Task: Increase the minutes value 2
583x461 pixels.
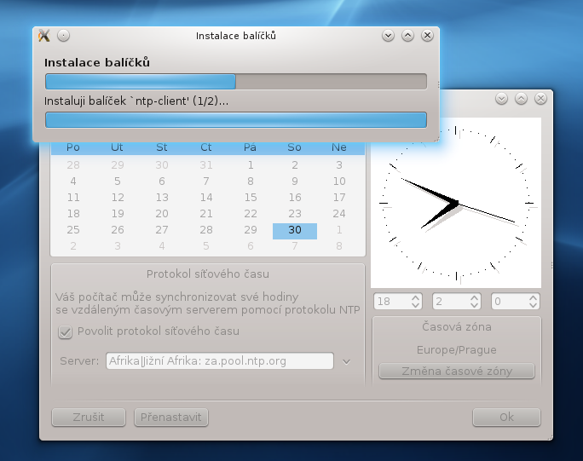Action: tap(474, 297)
